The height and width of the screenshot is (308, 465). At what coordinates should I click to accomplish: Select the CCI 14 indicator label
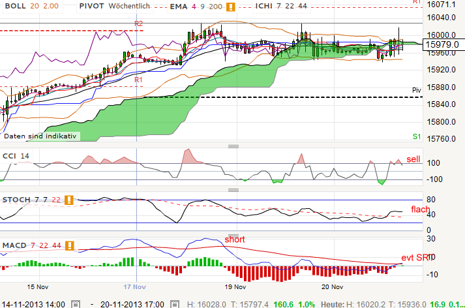tap(16, 156)
